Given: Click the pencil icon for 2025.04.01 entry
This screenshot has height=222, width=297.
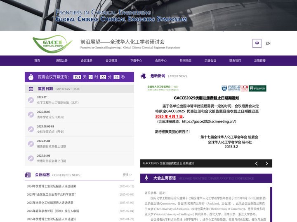Looking at the screenshot, I should click(x=31, y=158).
